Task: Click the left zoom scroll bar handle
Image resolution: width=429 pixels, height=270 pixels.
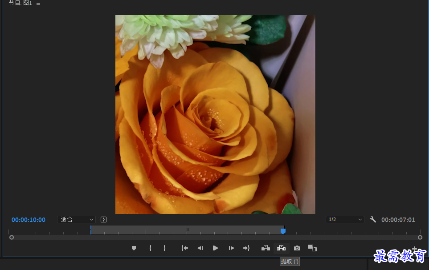Action: coord(12,238)
